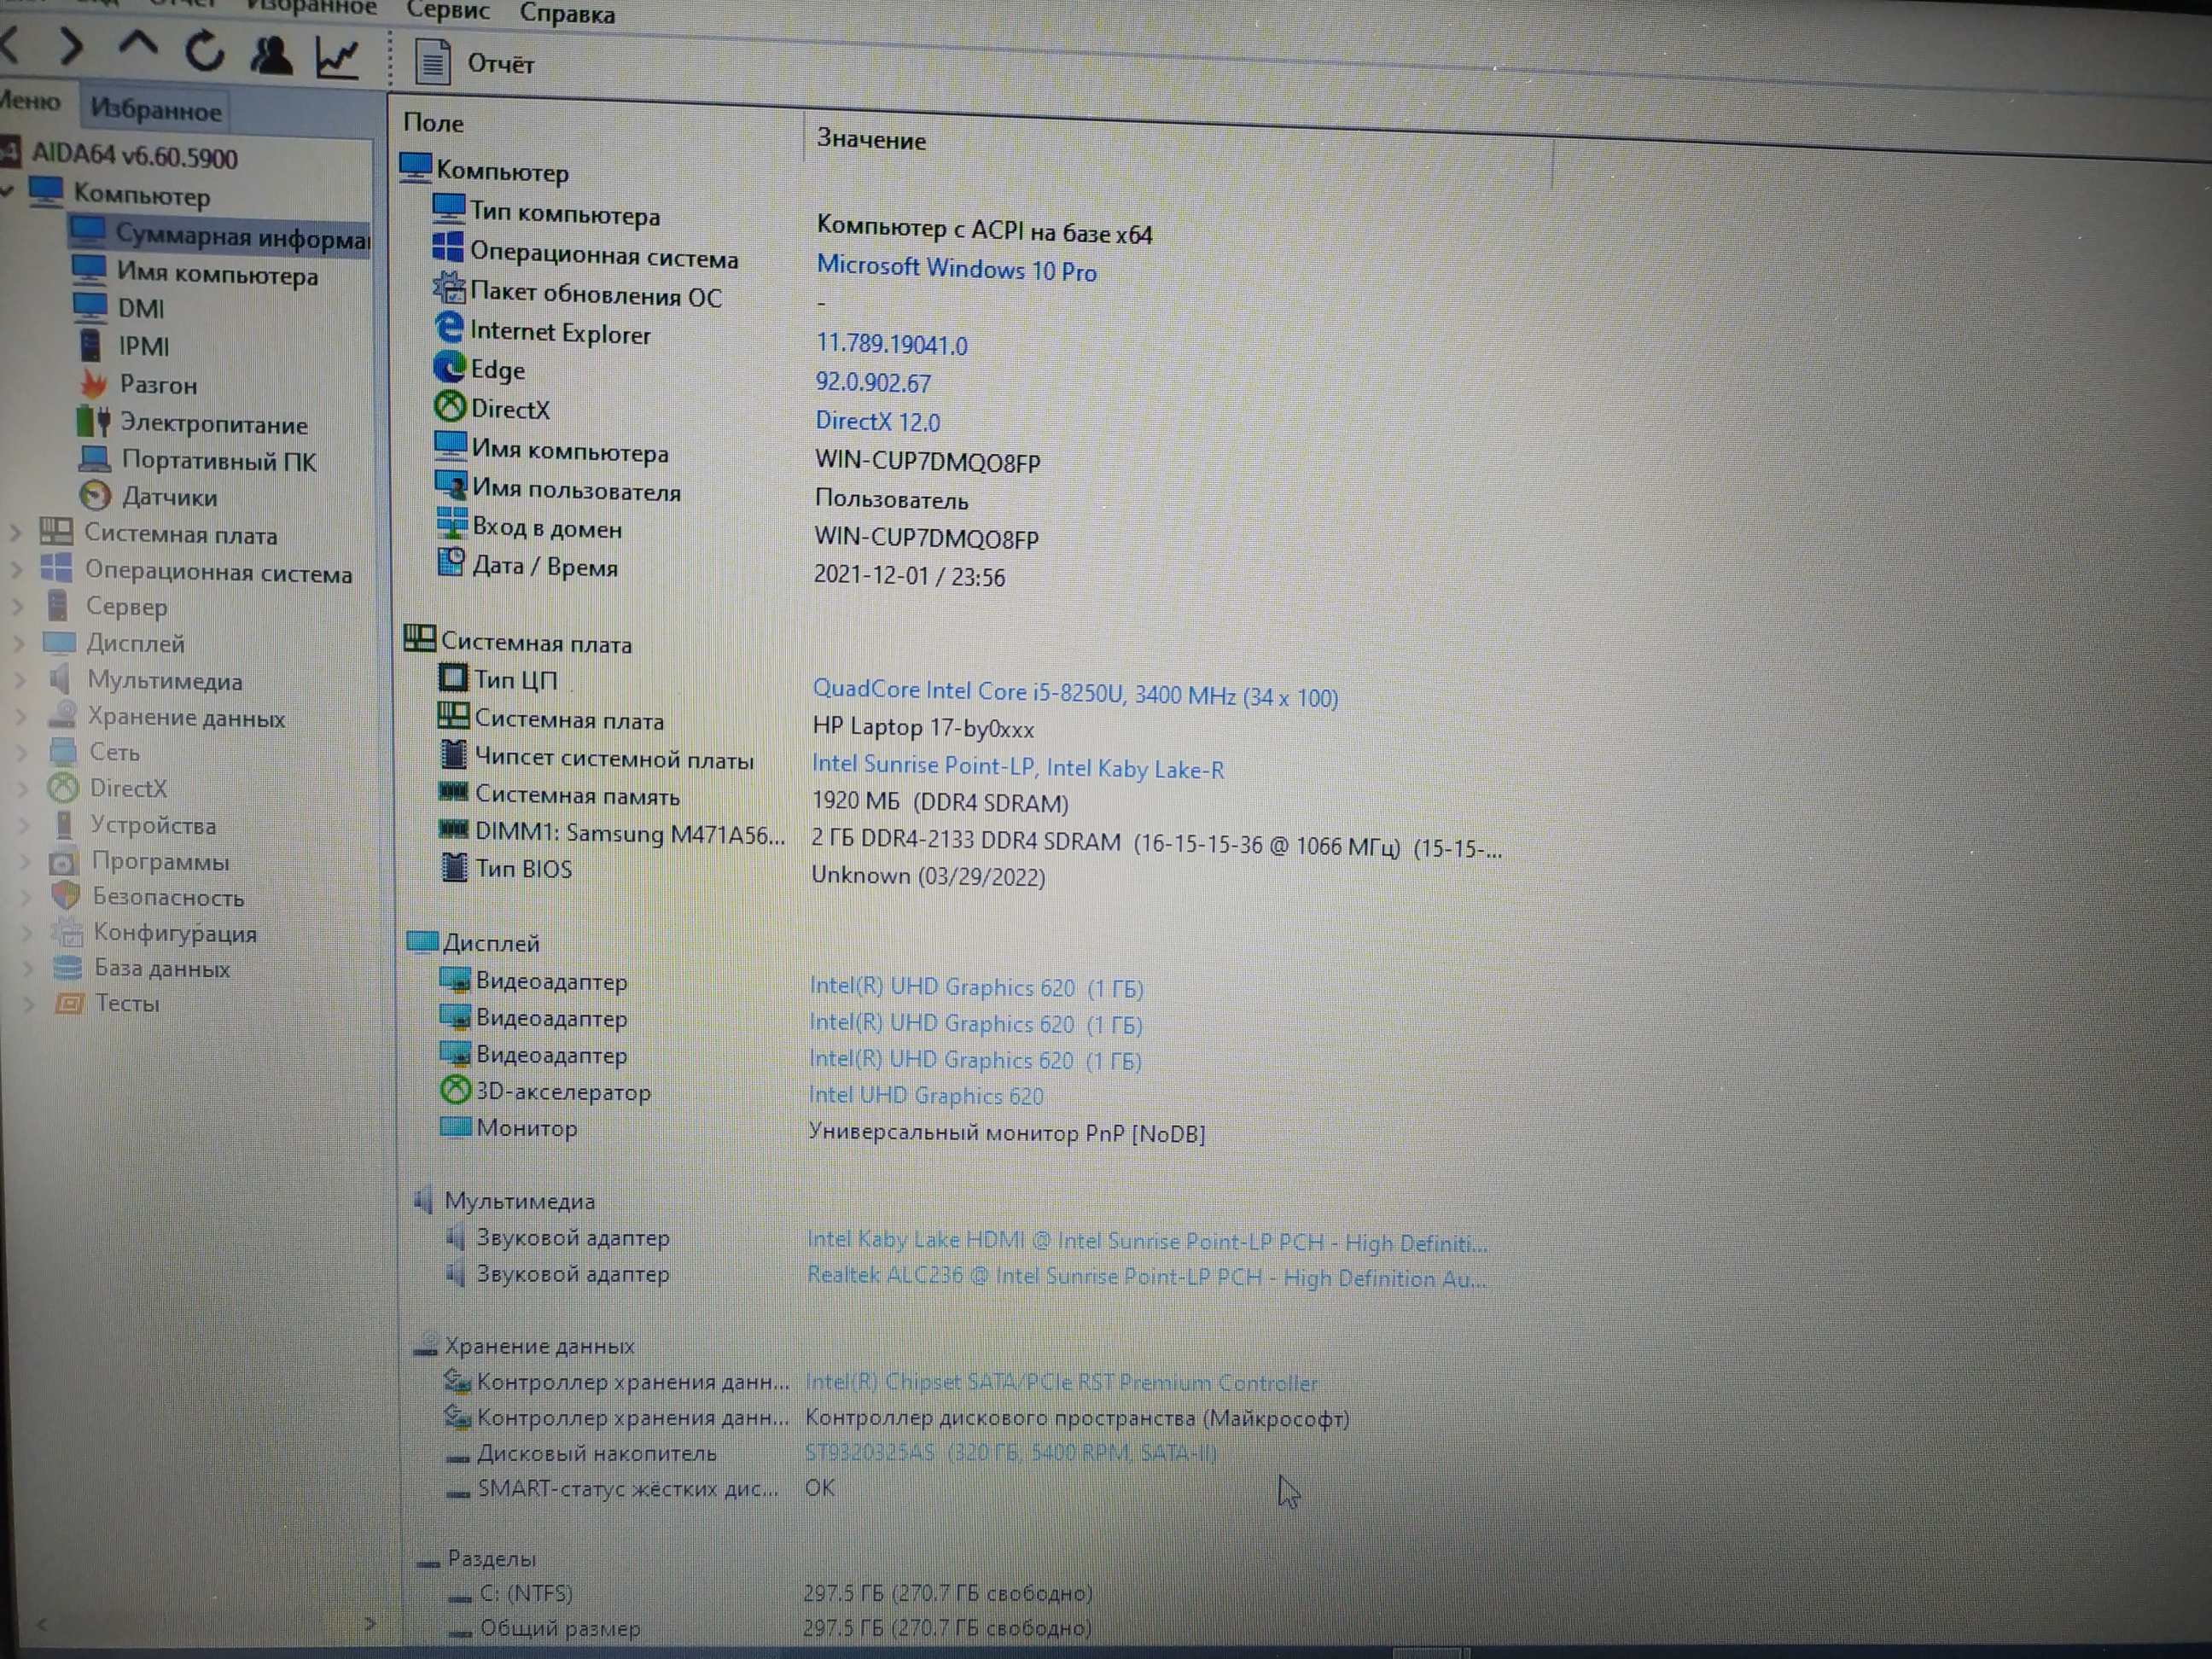
Task: Open the user accounts toolbar icon
Action: click(x=270, y=55)
